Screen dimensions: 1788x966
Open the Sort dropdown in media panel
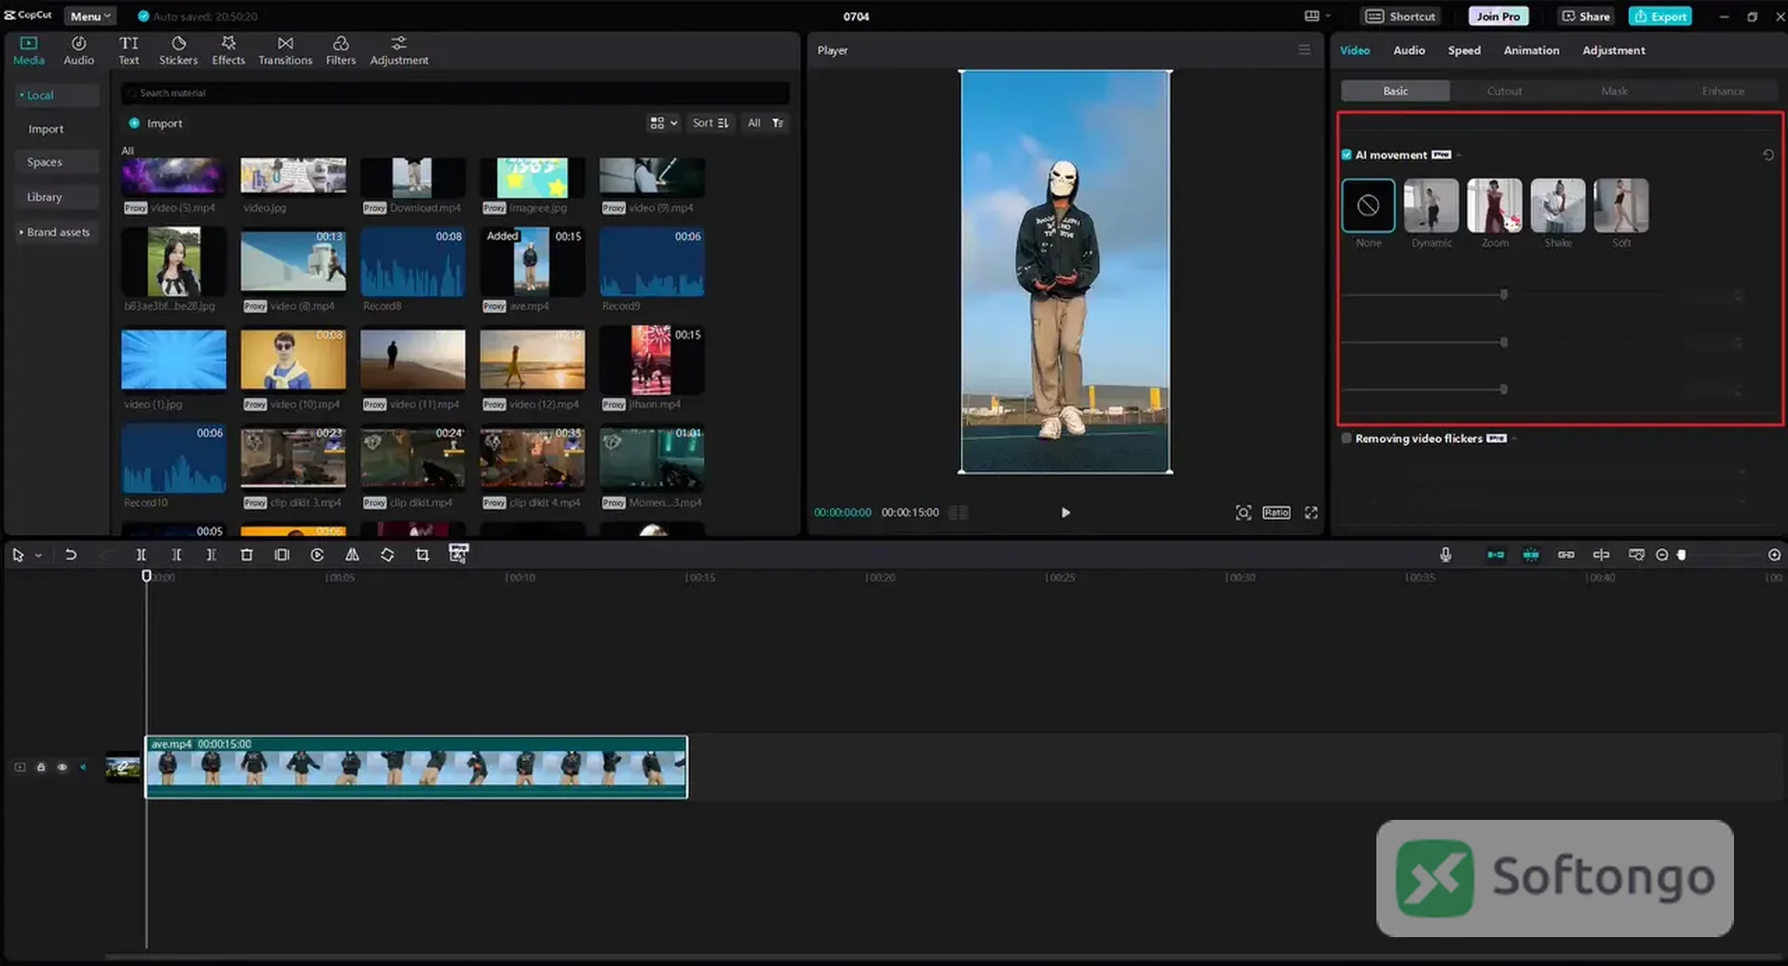click(x=711, y=123)
